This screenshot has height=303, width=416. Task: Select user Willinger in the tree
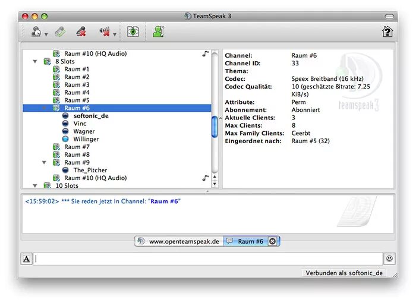click(x=86, y=139)
